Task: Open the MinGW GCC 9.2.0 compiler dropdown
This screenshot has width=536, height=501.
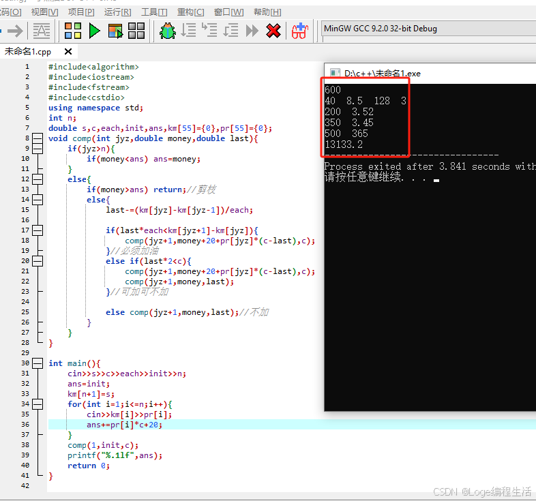Action: pos(429,29)
